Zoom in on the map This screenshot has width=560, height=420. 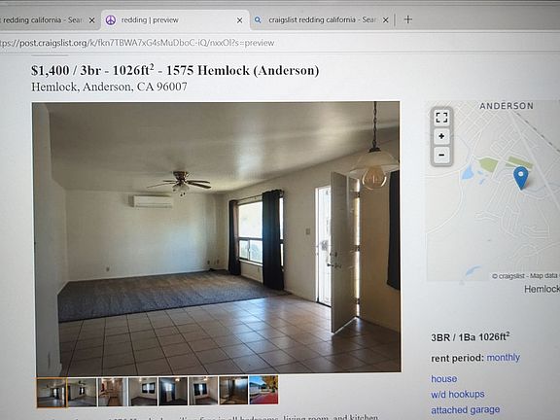[441, 136]
